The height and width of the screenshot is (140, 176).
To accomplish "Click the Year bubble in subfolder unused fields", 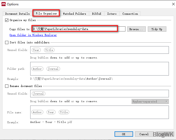I will coord(36,50).
